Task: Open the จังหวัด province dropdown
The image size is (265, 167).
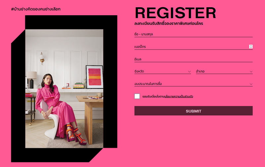Action: click(163, 71)
